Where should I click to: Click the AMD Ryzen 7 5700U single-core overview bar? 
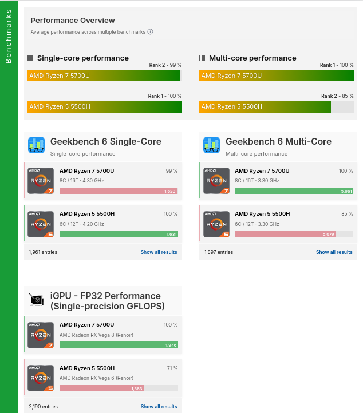point(104,76)
